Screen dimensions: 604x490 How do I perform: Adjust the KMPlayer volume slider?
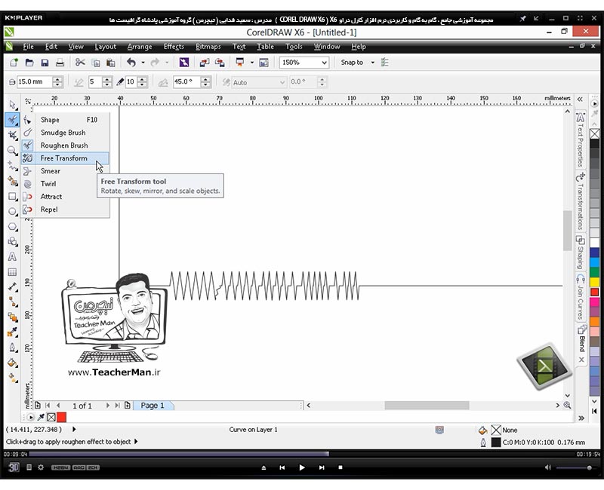tap(574, 467)
